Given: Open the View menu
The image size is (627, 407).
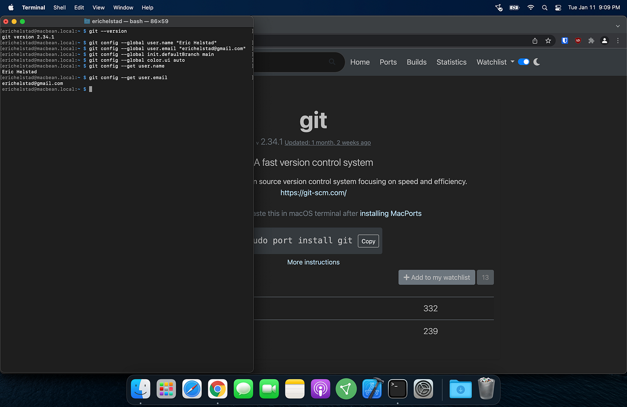Looking at the screenshot, I should tap(99, 8).
